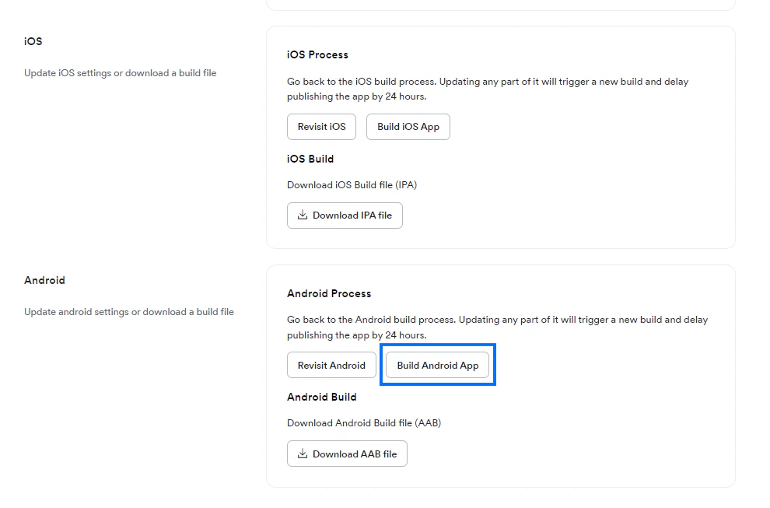
Task: Select the iOS sidebar section title
Action: [33, 41]
